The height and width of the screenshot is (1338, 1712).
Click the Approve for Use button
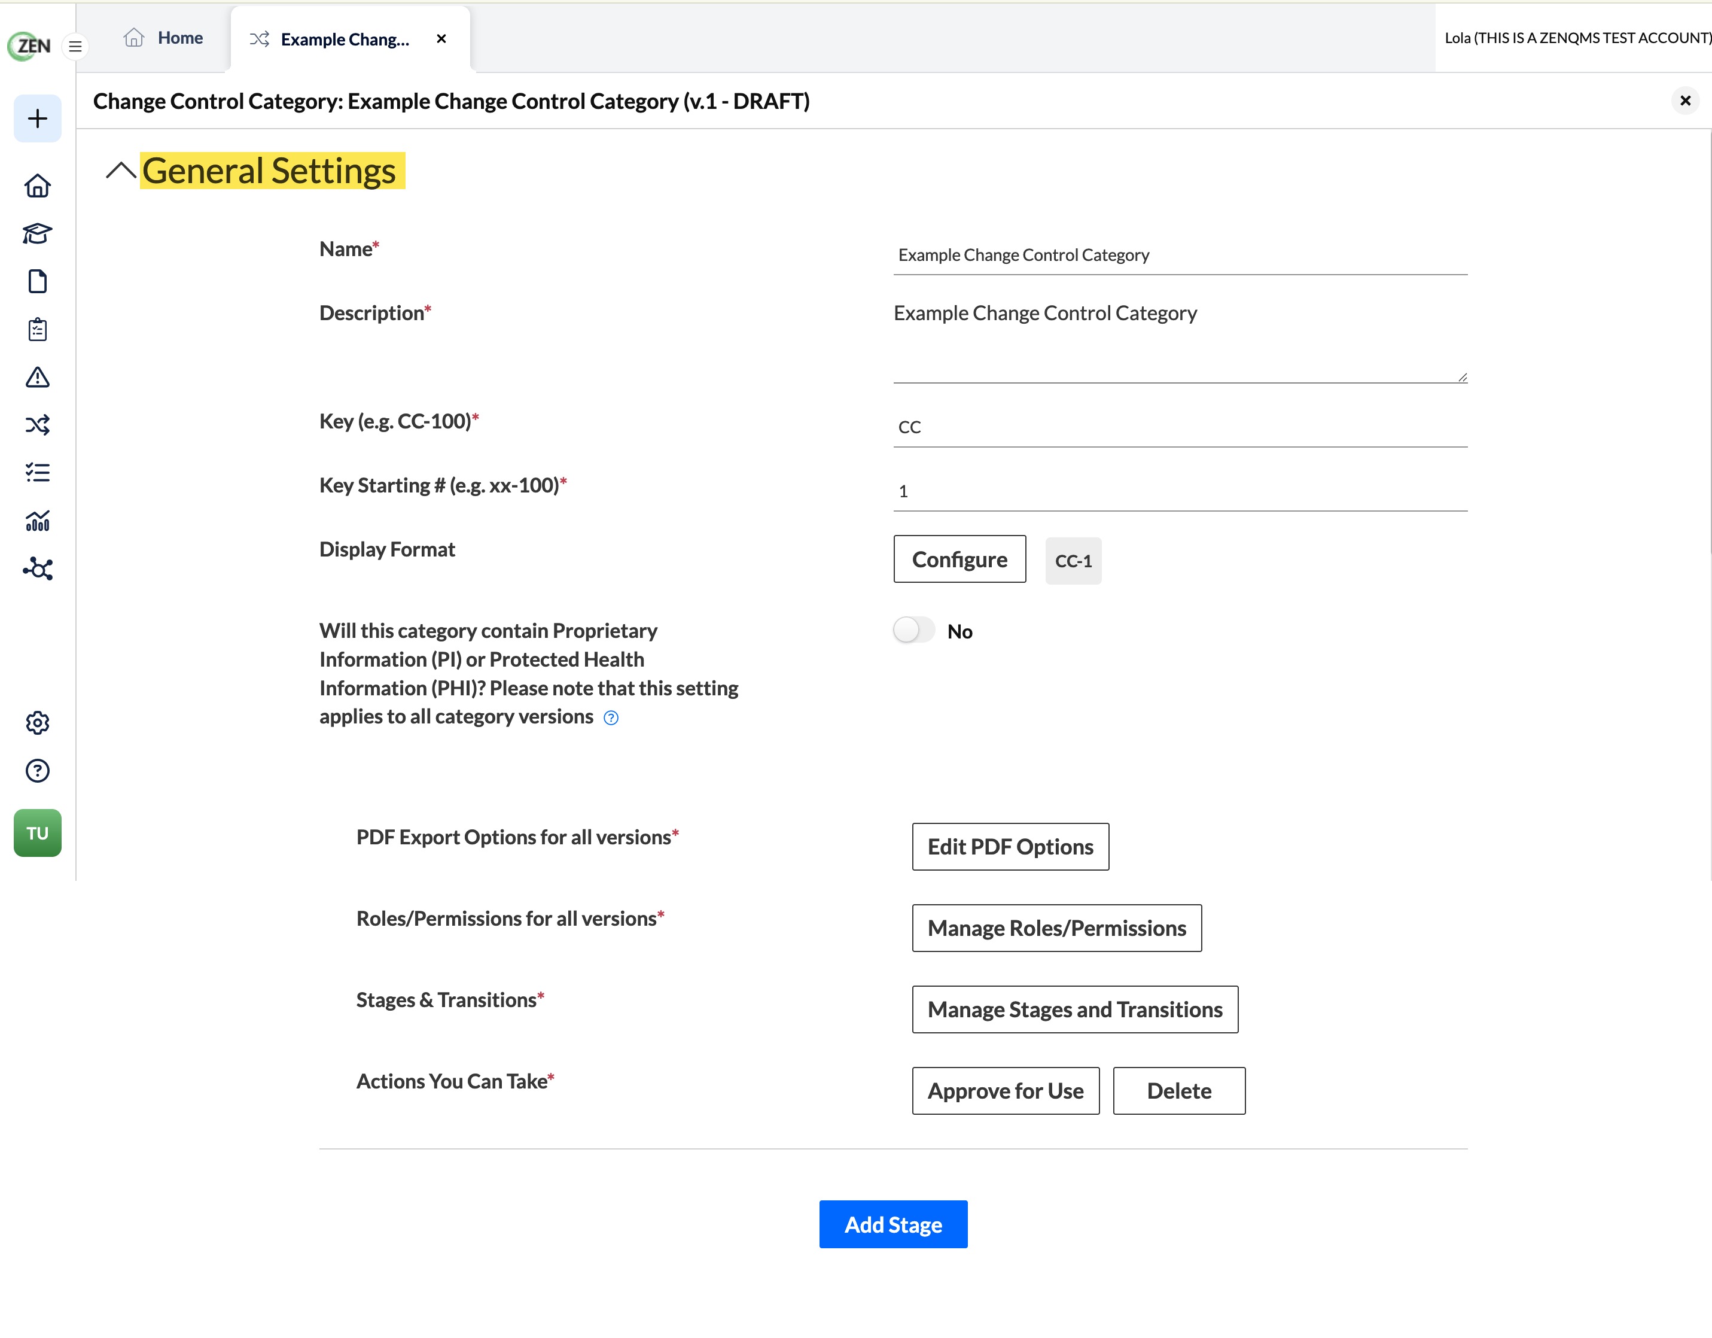pyautogui.click(x=1006, y=1090)
